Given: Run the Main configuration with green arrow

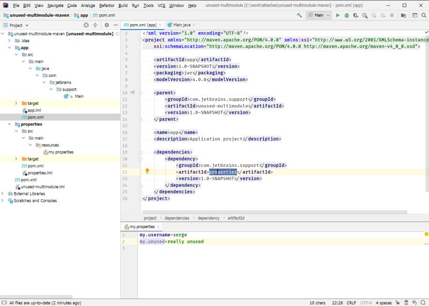Looking at the screenshot, I should coord(338,16).
